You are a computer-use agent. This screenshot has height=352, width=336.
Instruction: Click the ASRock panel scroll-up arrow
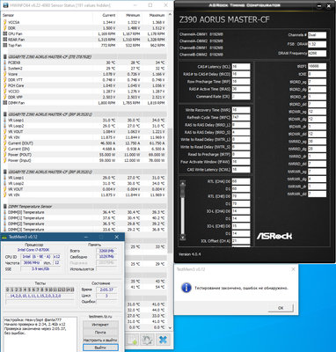[183, 184]
